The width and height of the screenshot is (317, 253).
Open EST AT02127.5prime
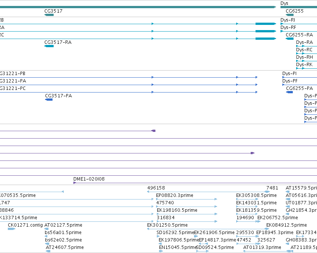tap(63, 225)
